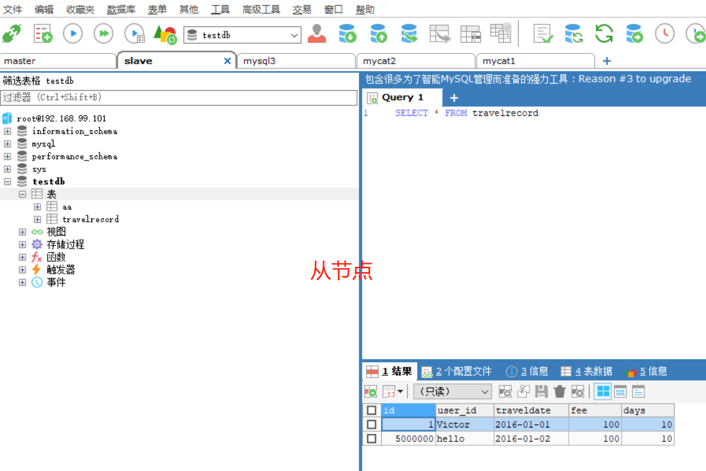Click the green plug new connection icon

coord(12,34)
